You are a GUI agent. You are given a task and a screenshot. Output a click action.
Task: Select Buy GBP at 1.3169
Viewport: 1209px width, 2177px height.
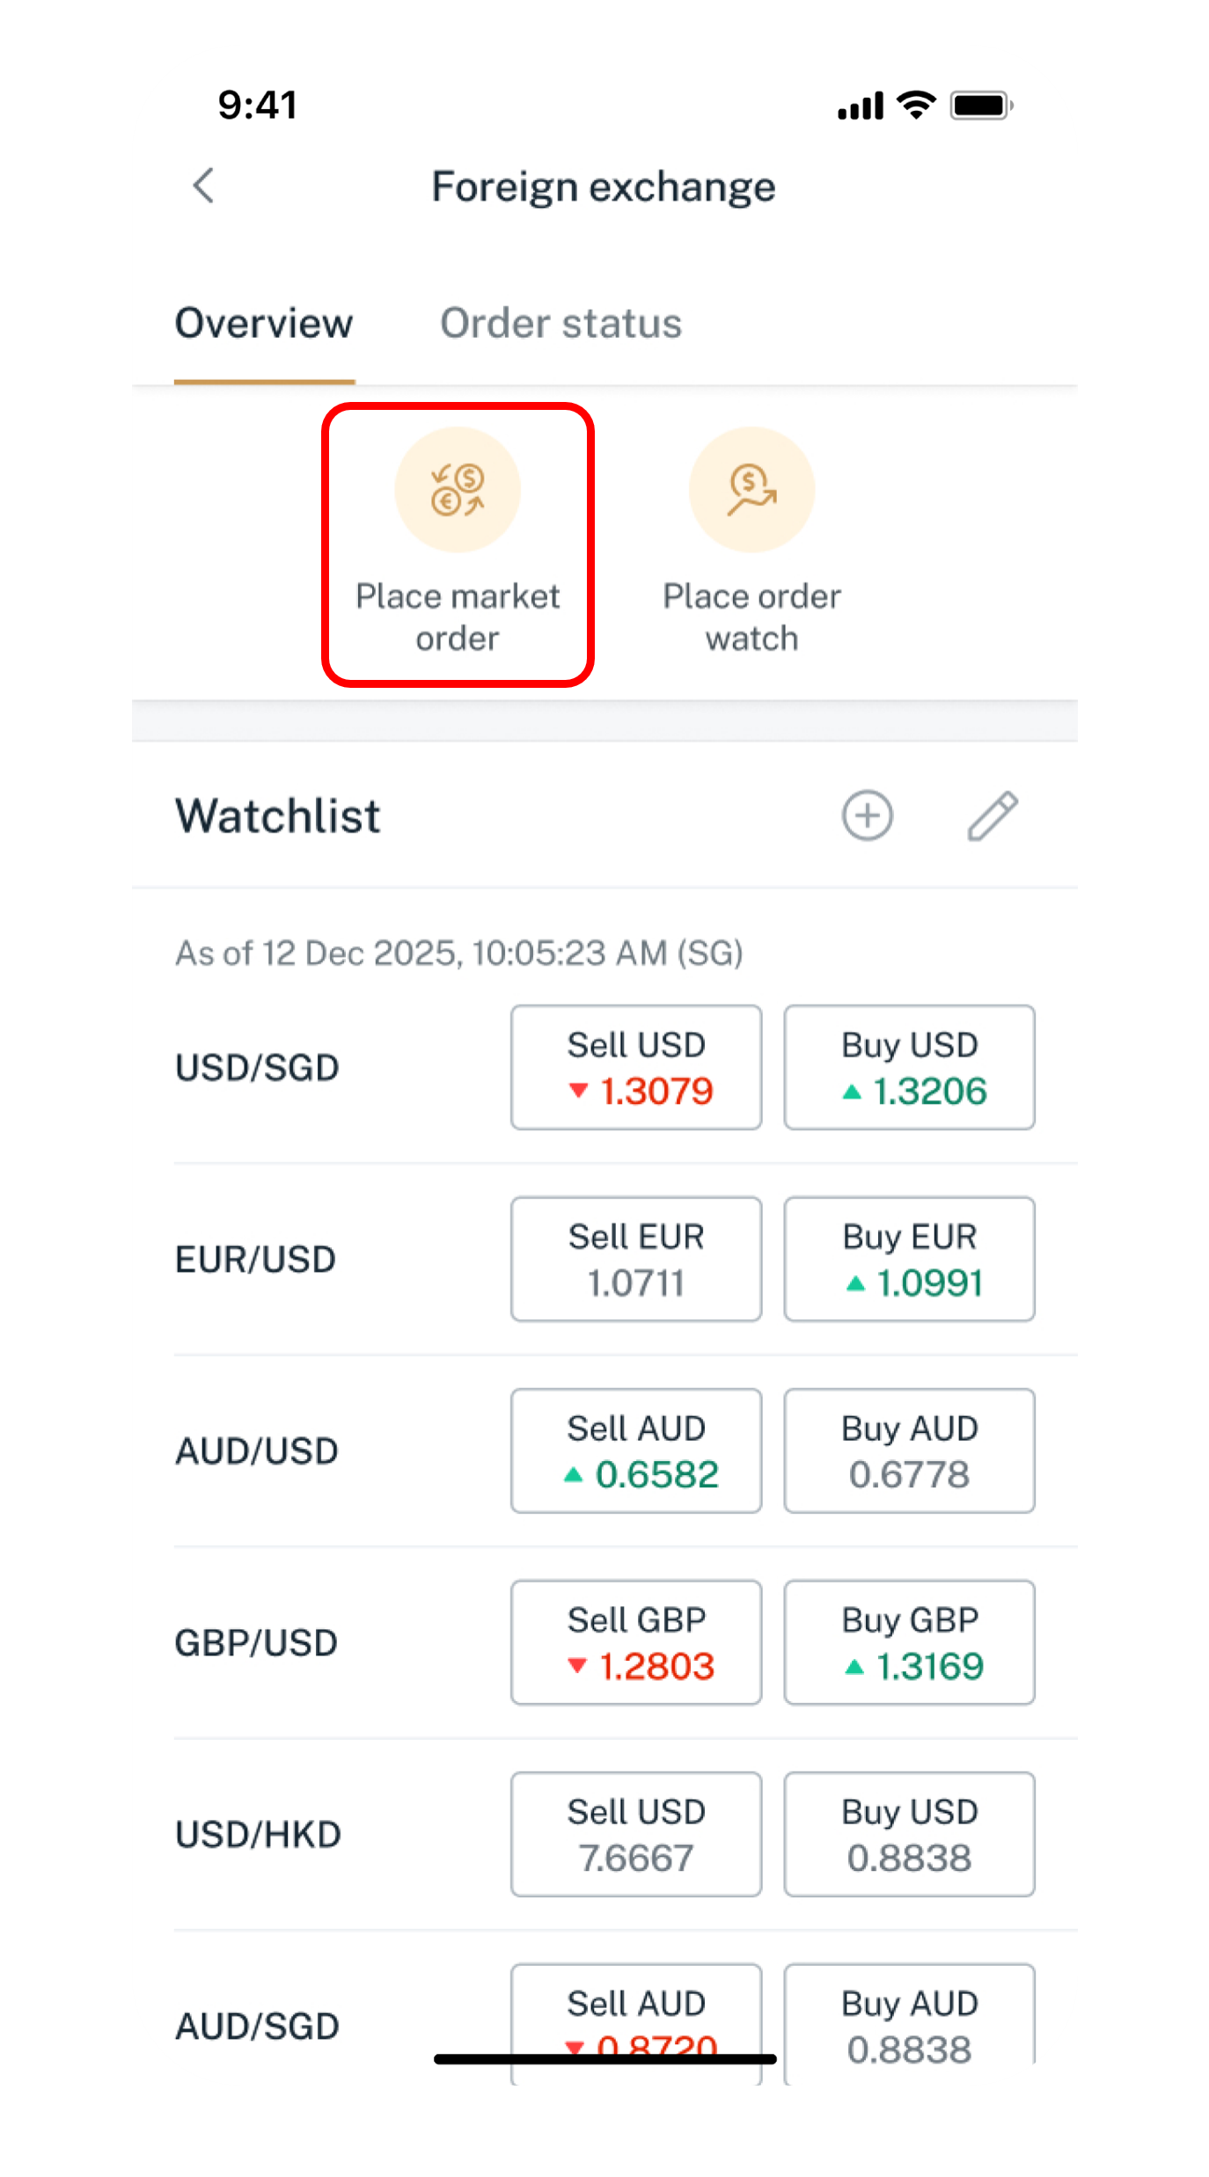[x=909, y=1642]
